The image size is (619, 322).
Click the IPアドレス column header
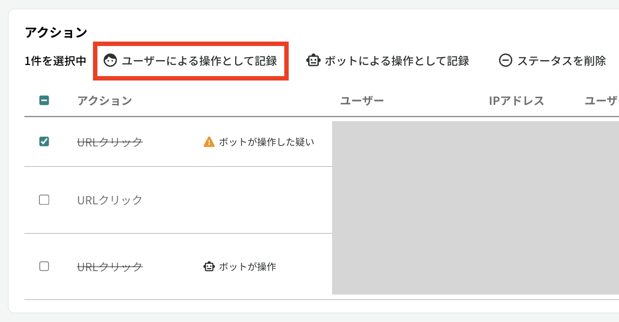(516, 101)
